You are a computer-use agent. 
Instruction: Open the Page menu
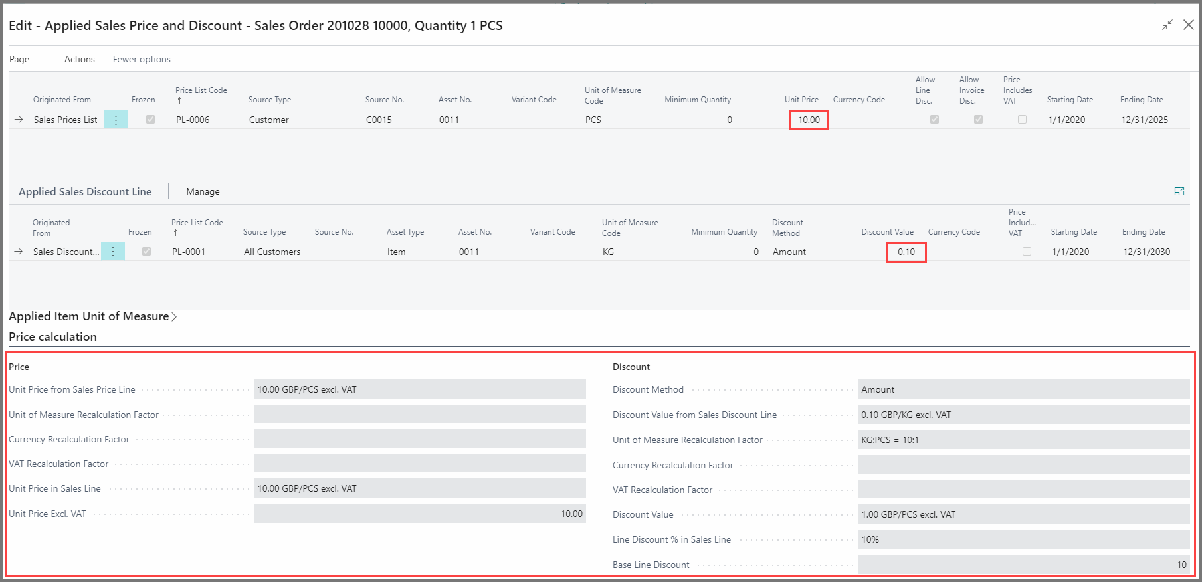(19, 59)
